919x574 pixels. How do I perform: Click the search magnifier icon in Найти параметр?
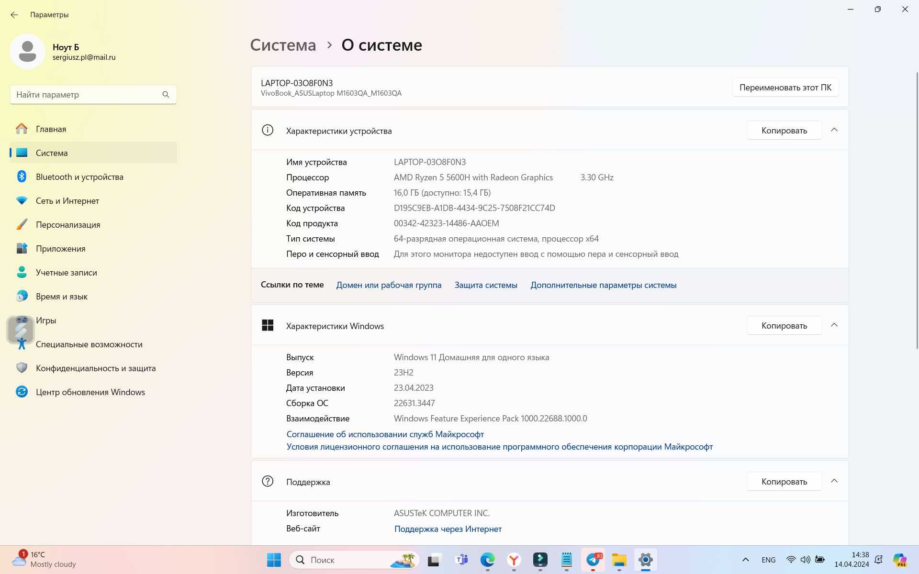(x=166, y=95)
